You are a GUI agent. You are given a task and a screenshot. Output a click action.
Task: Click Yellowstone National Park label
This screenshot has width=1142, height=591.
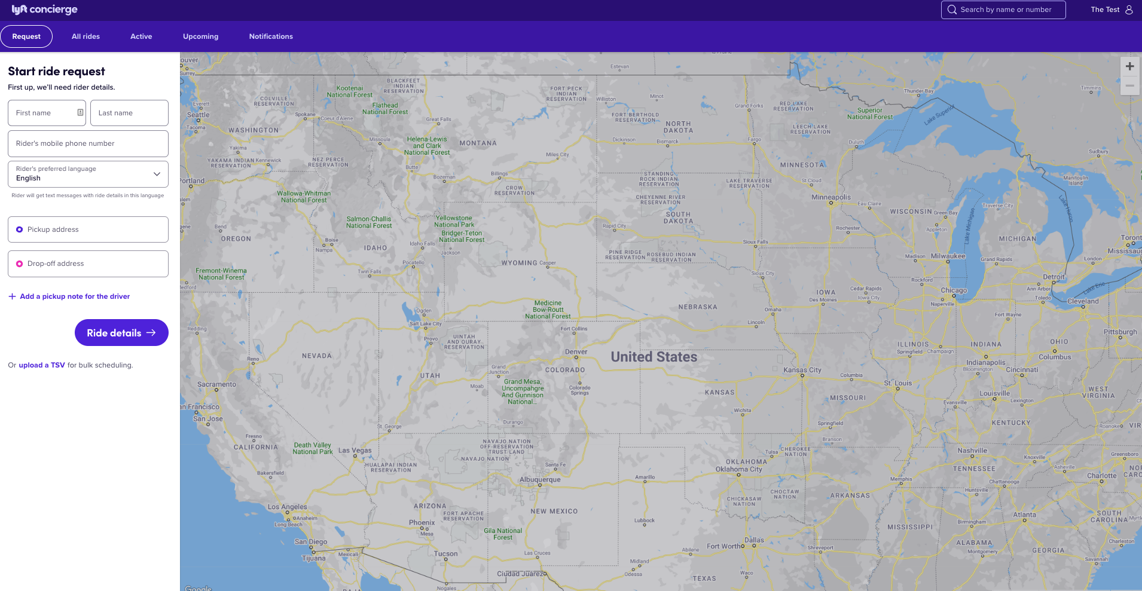(x=454, y=222)
